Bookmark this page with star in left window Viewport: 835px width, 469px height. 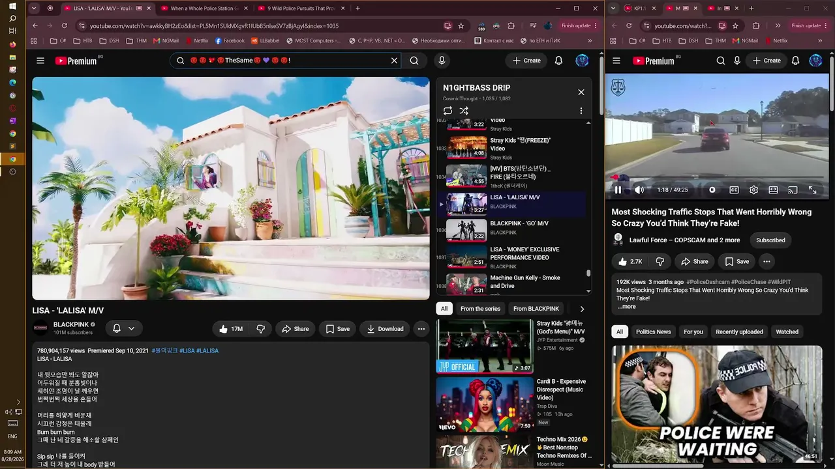click(x=461, y=26)
